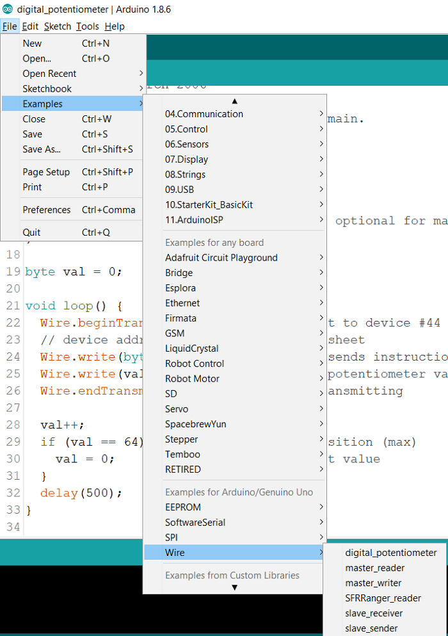Expand the Sketchbook submenu
448x636 pixels.
[x=73, y=88]
